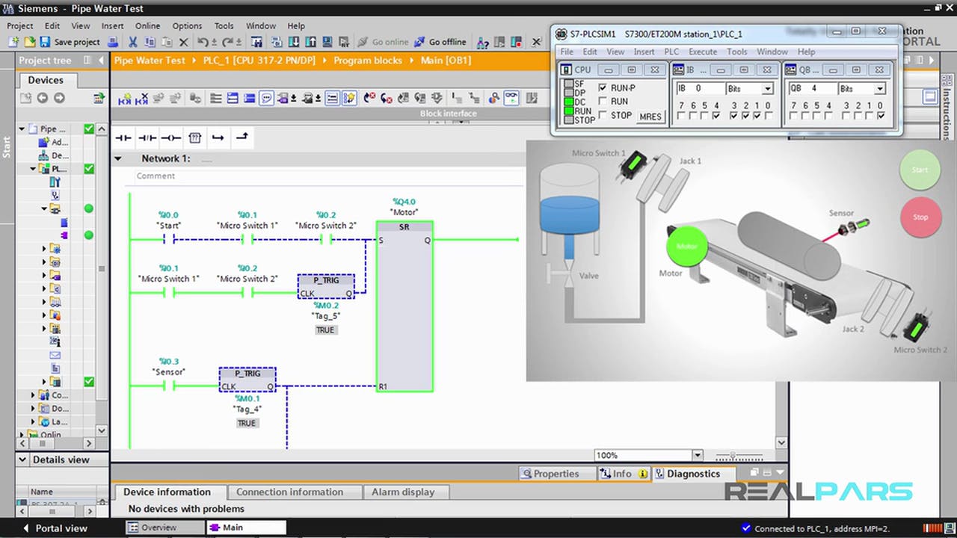This screenshot has width=957, height=538.
Task: Insert an output coil from favorites
Action: point(171,137)
